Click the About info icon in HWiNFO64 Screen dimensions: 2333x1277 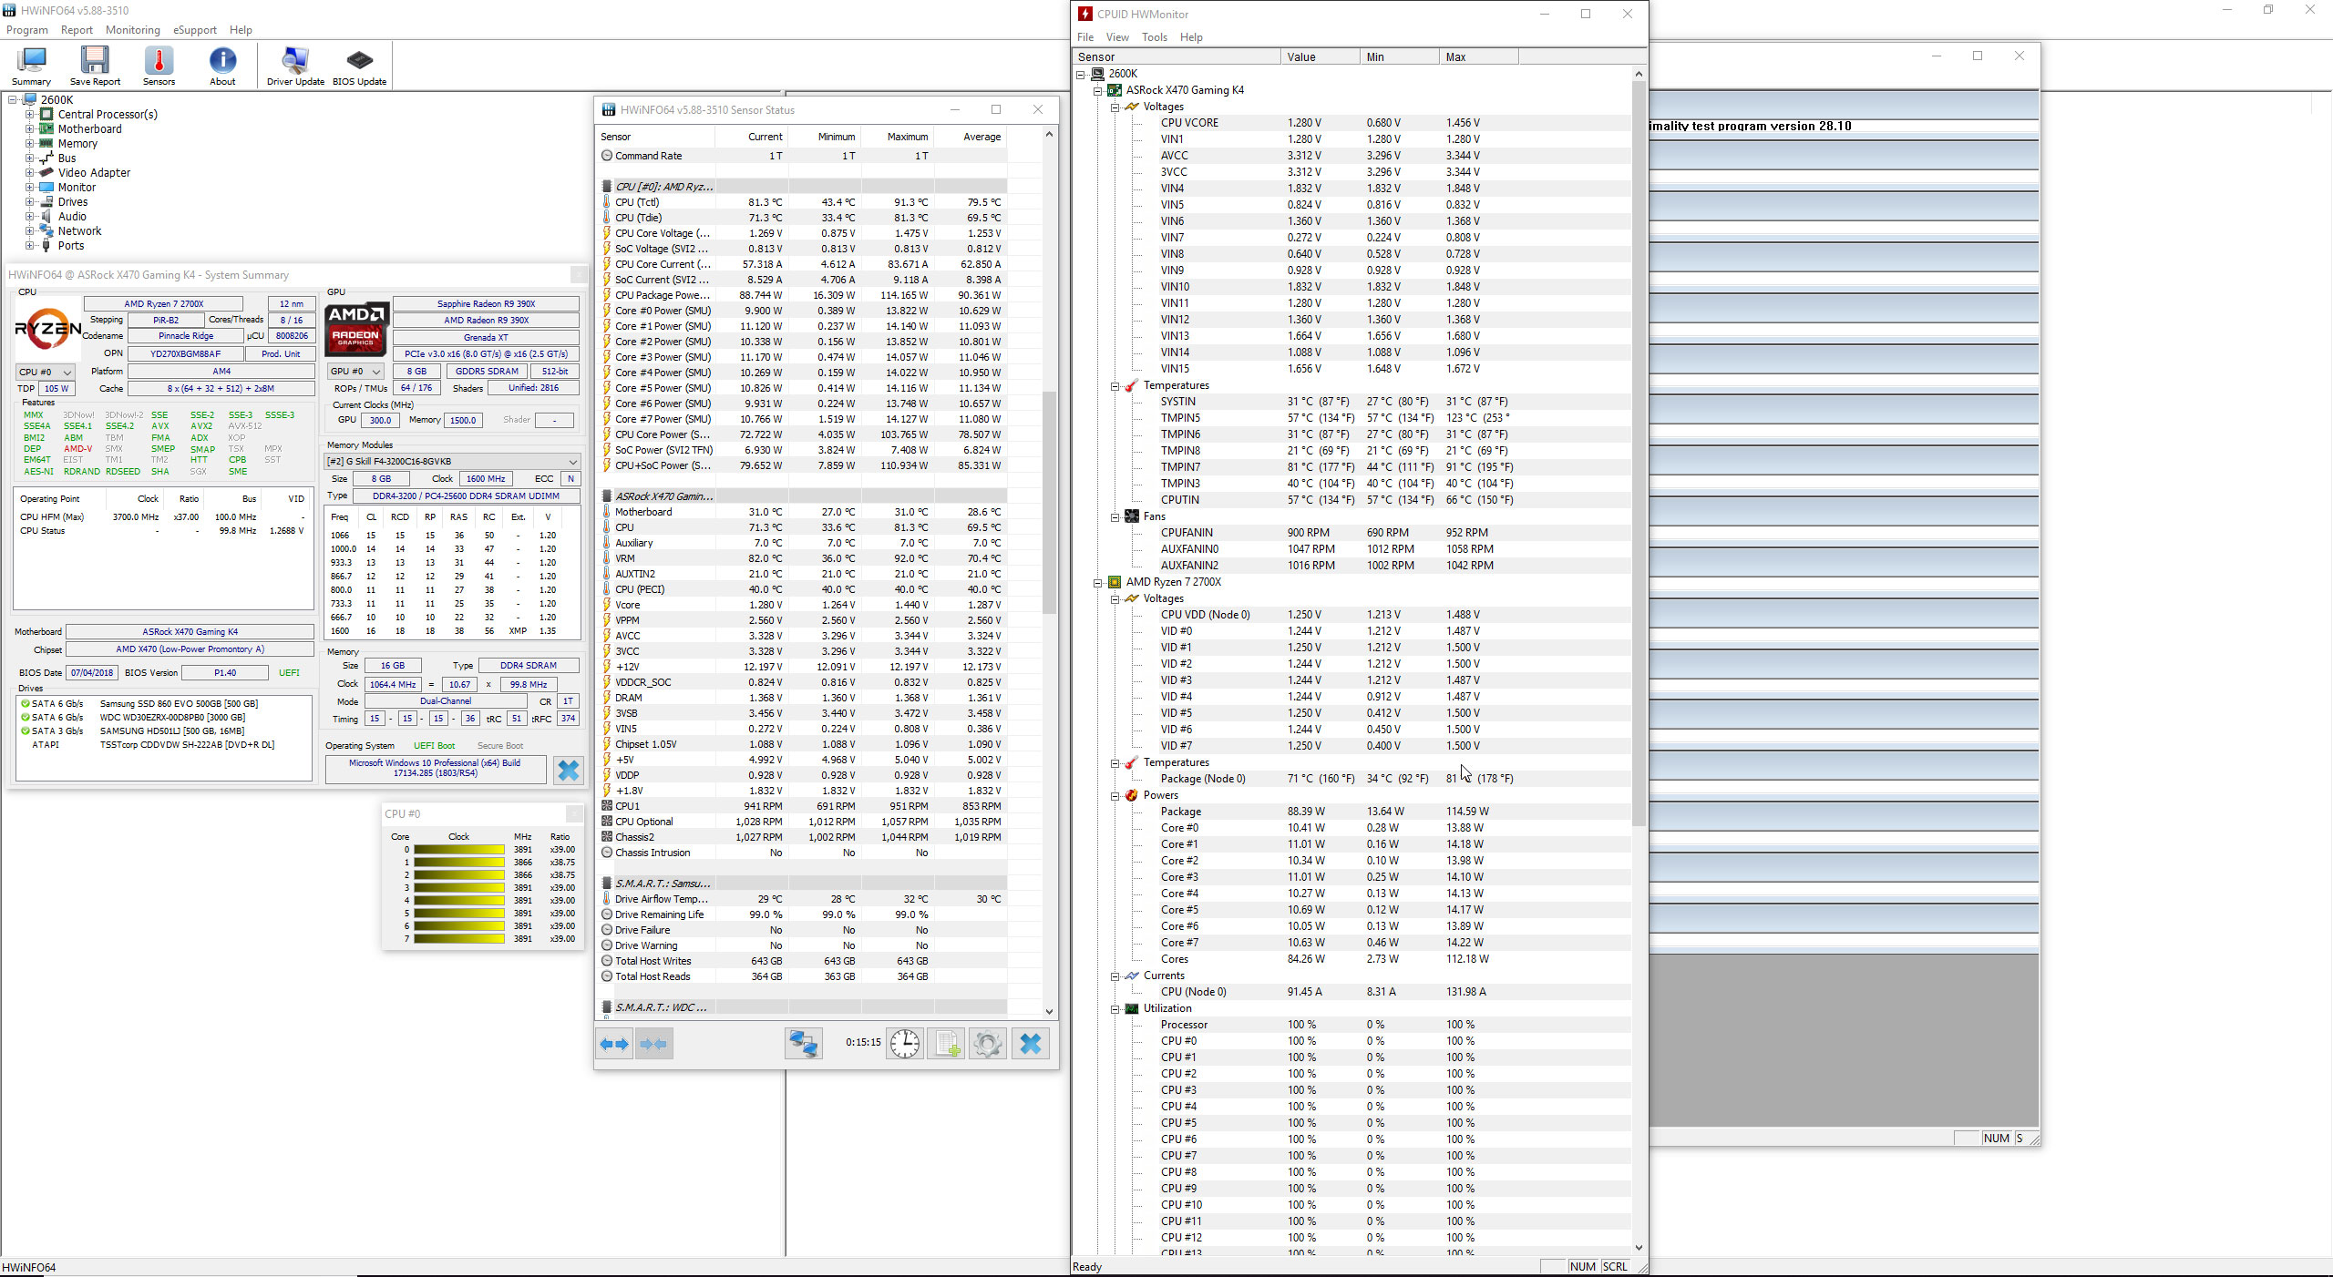[x=222, y=66]
